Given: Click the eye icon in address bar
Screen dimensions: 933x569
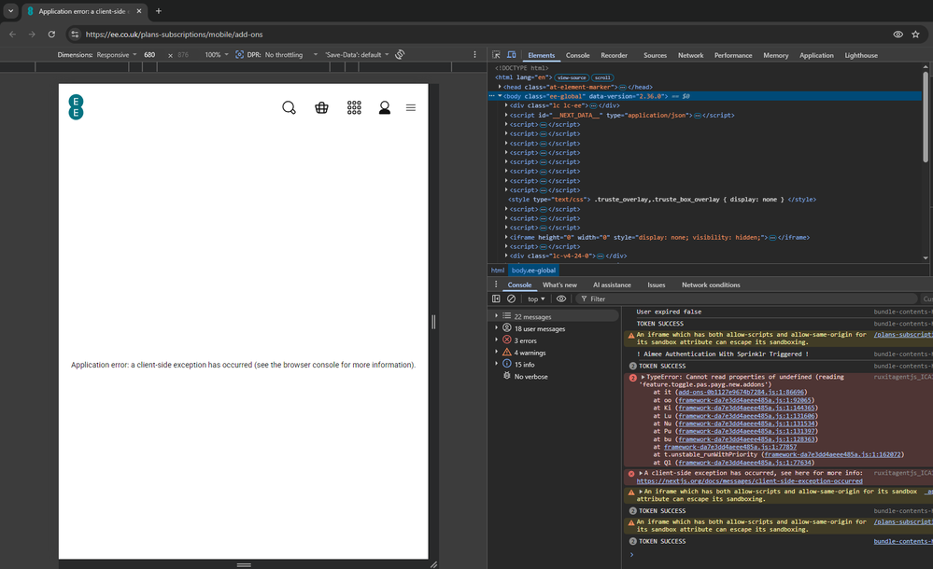Looking at the screenshot, I should [898, 35].
